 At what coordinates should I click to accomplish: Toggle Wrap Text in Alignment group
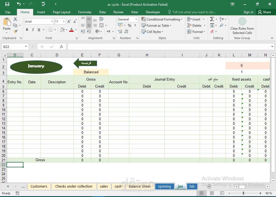pos(102,19)
